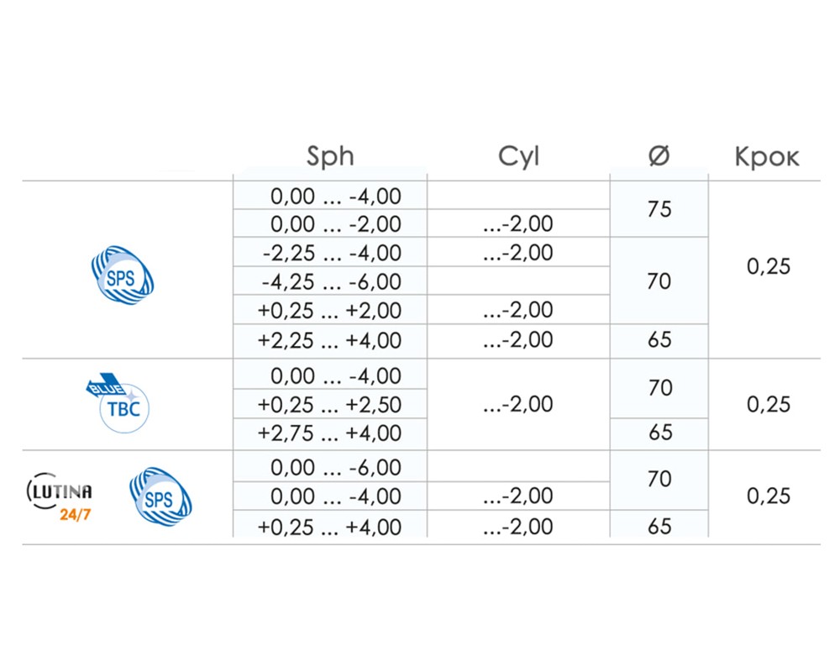Click the +2,25 ... +4,00 sphere range cell

tap(330, 341)
